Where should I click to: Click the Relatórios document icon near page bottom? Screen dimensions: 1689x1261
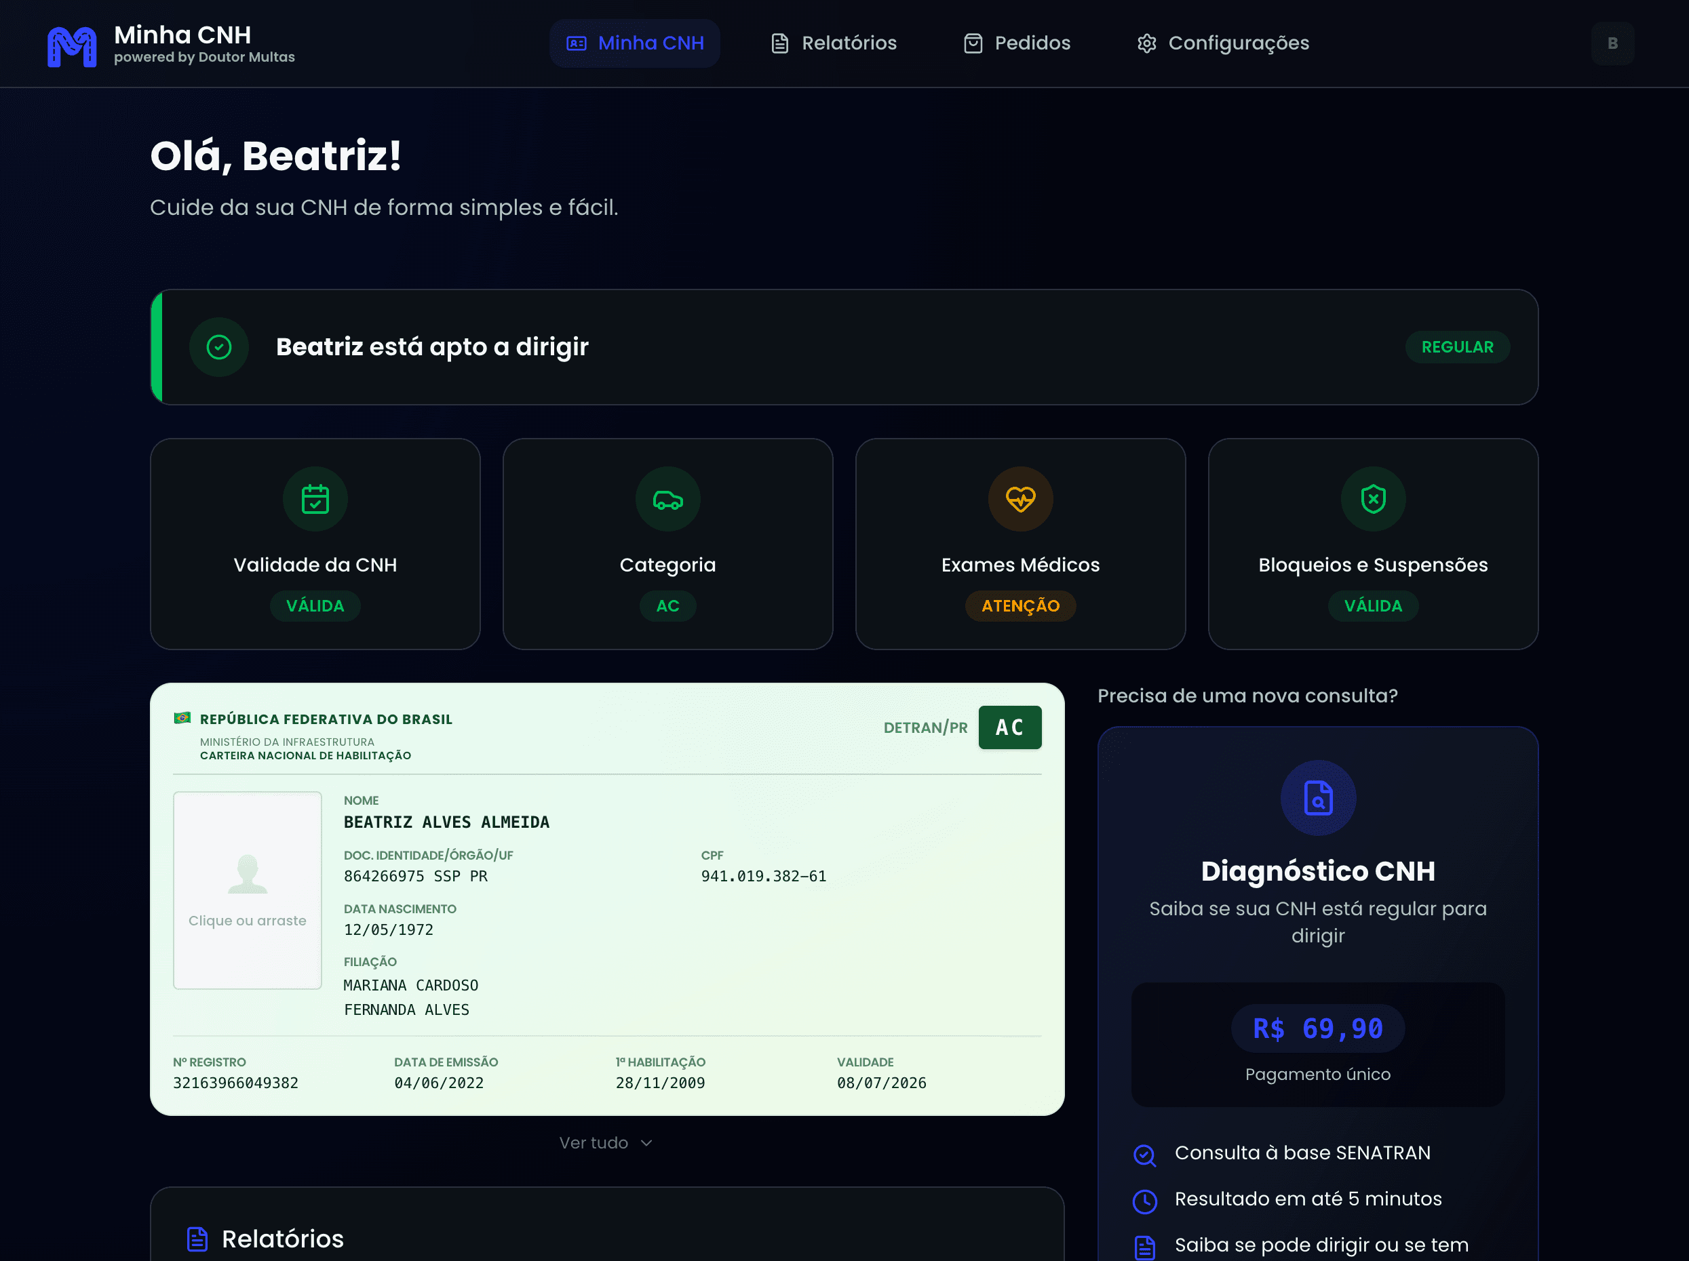point(197,1238)
